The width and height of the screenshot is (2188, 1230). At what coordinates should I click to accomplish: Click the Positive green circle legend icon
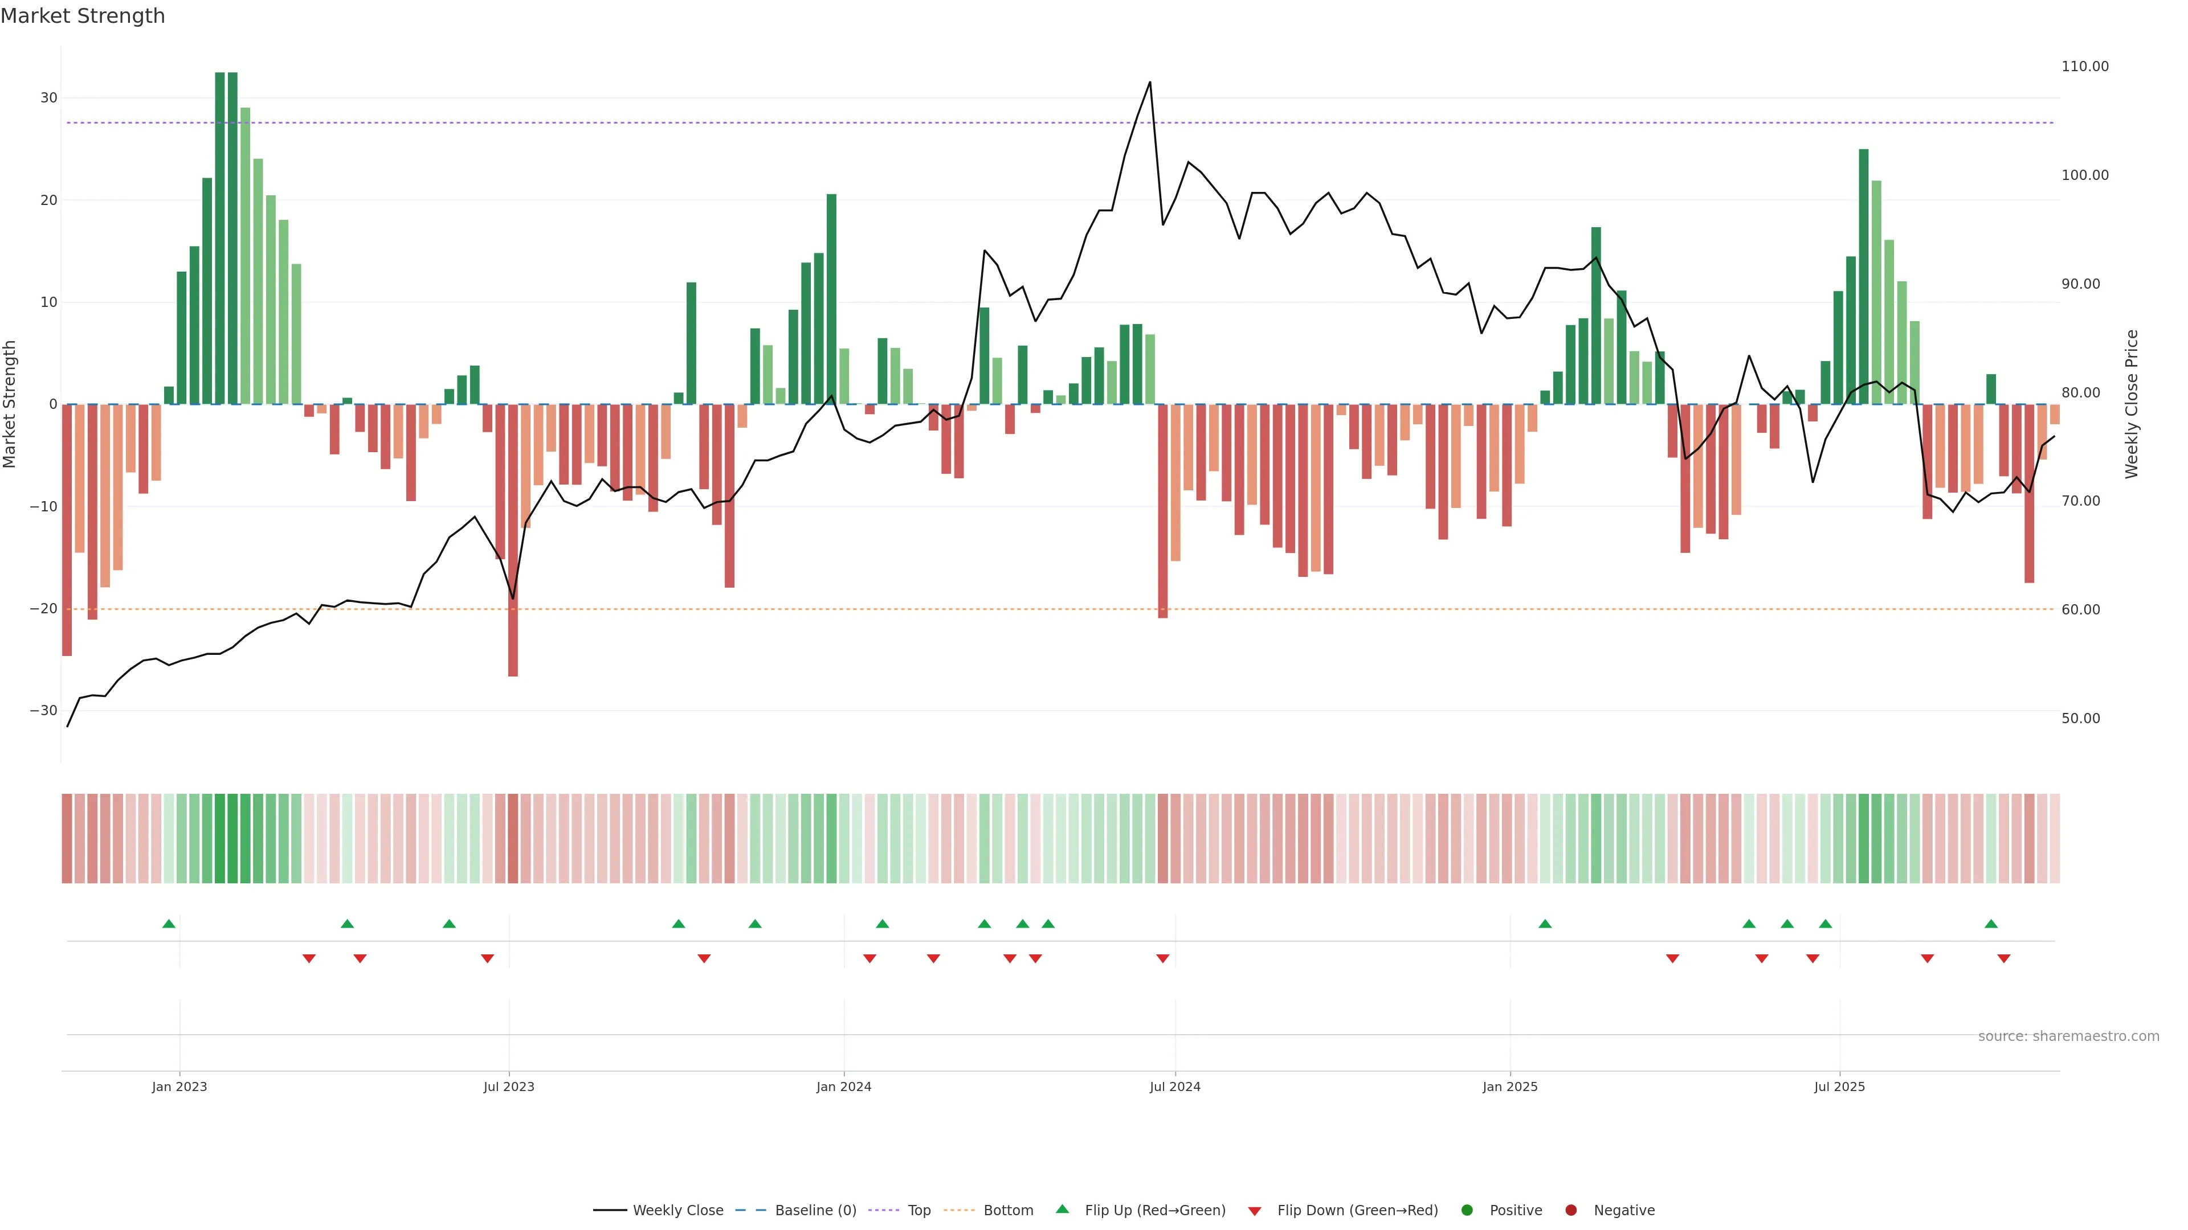pos(1467,1211)
